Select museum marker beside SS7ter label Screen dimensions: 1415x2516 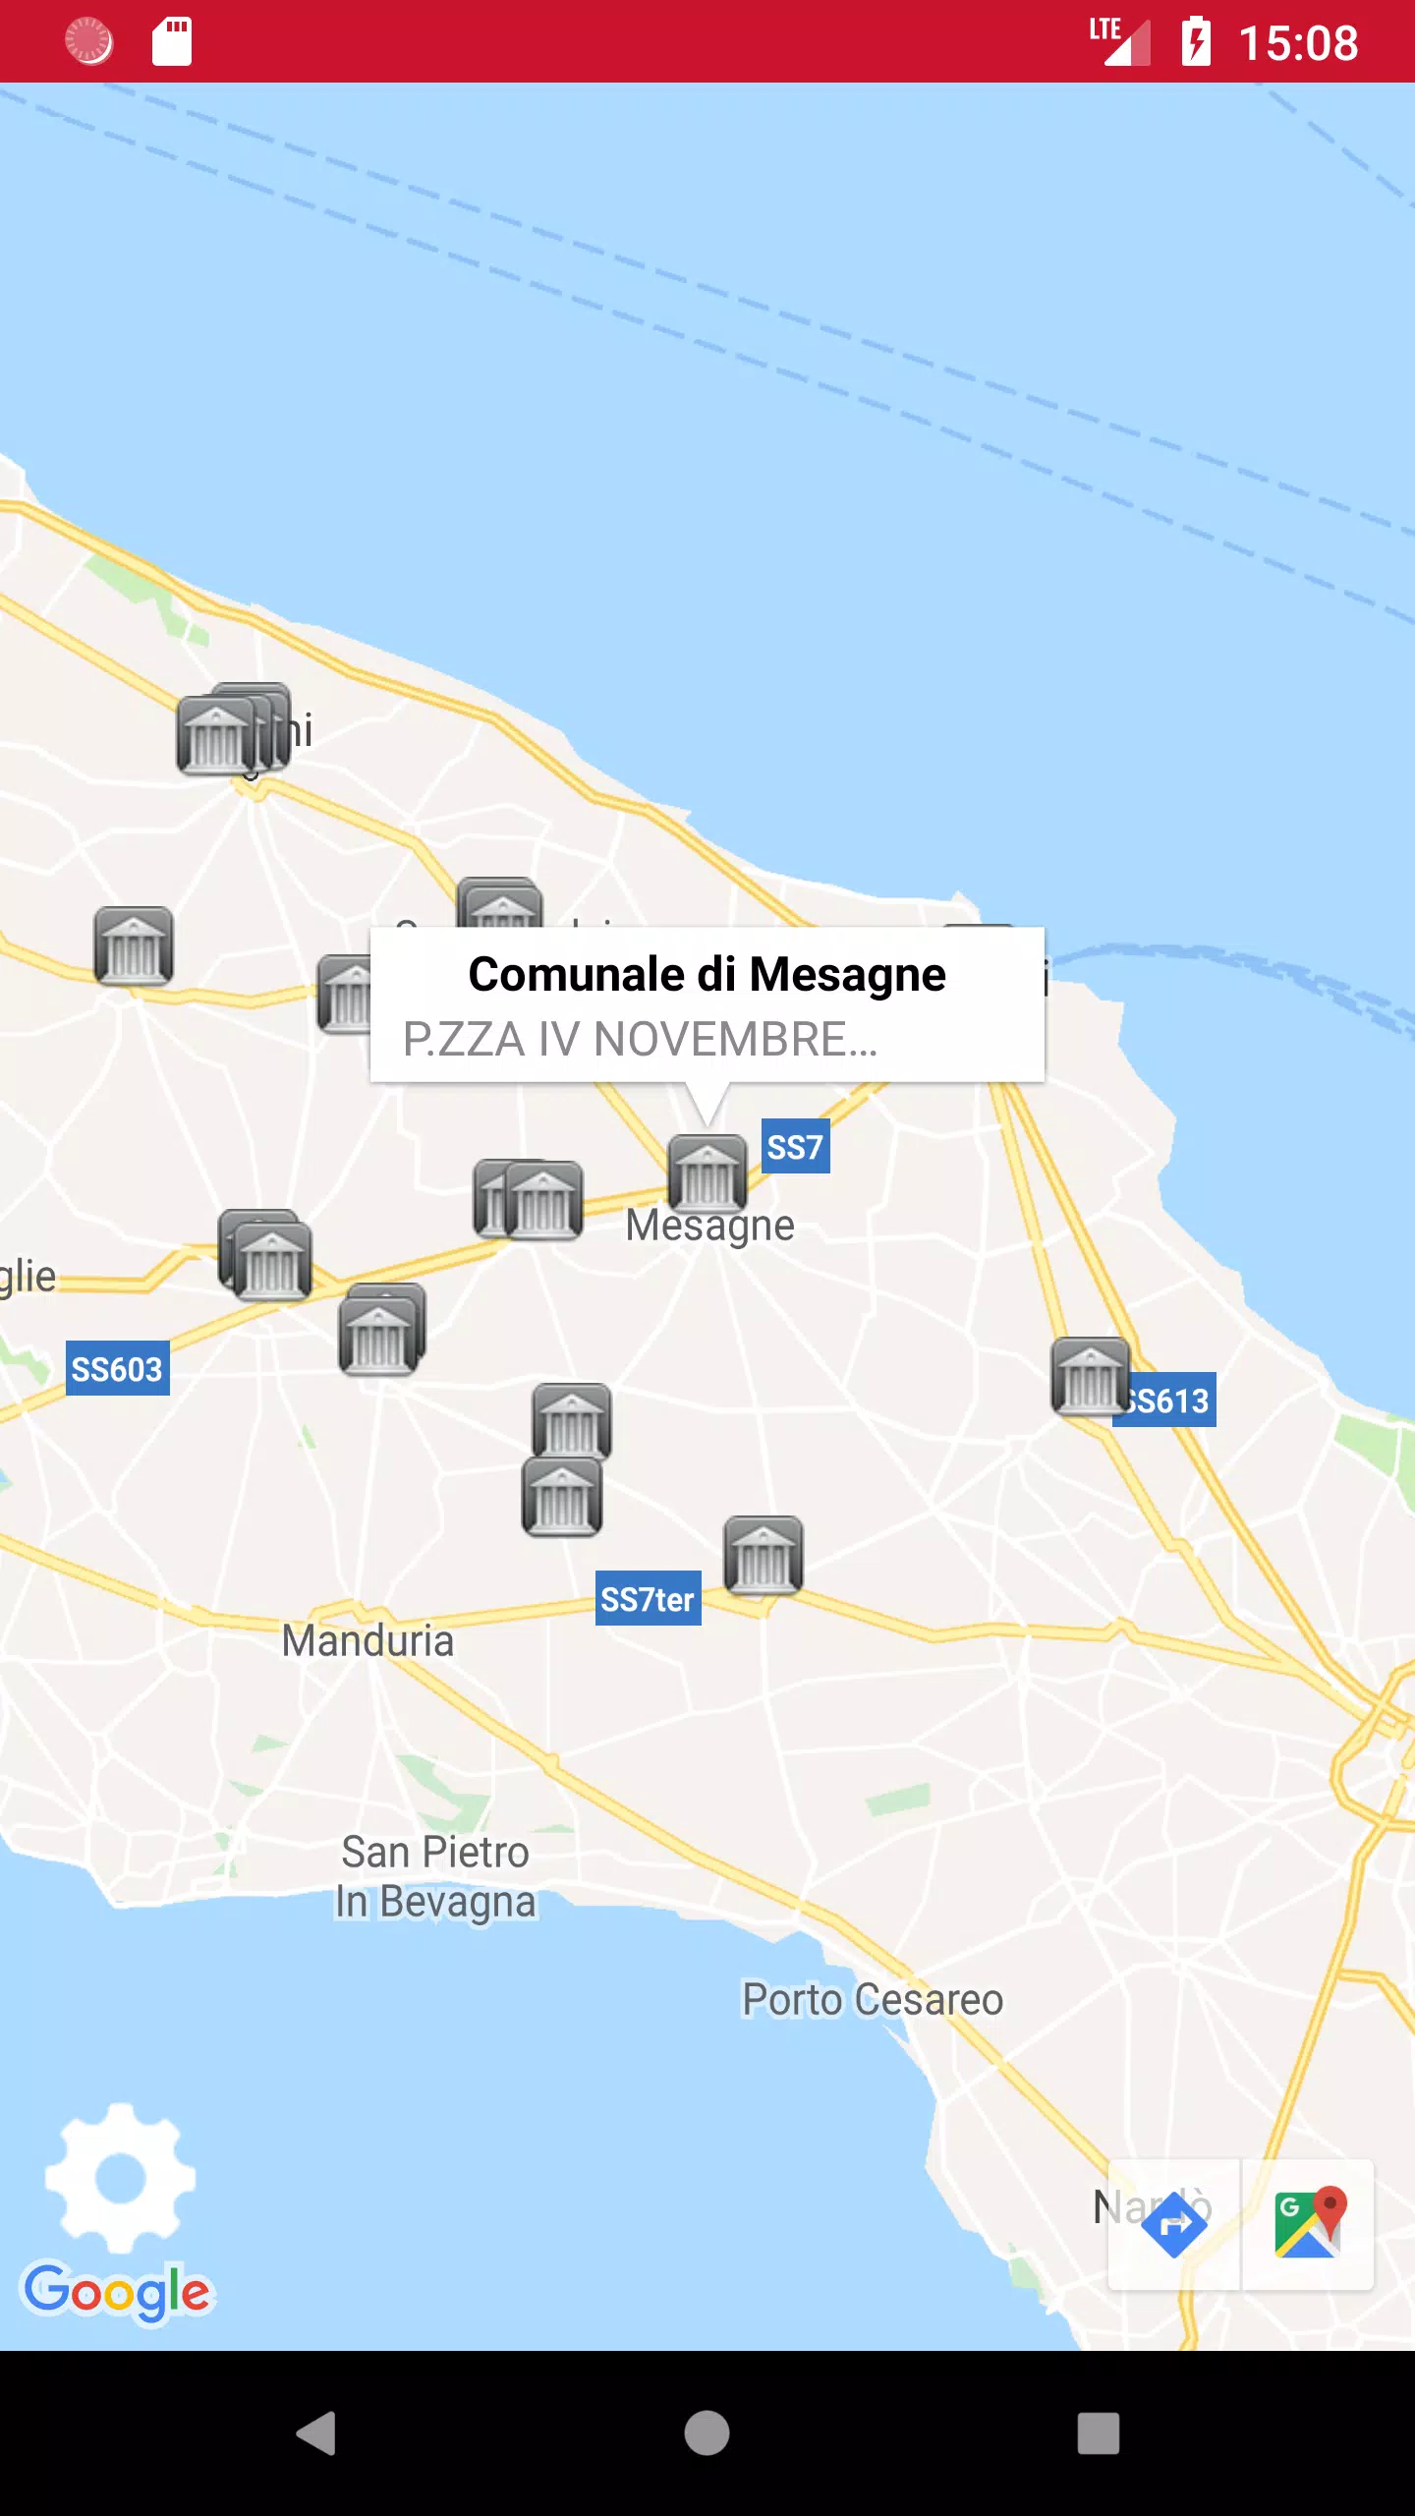(764, 1555)
